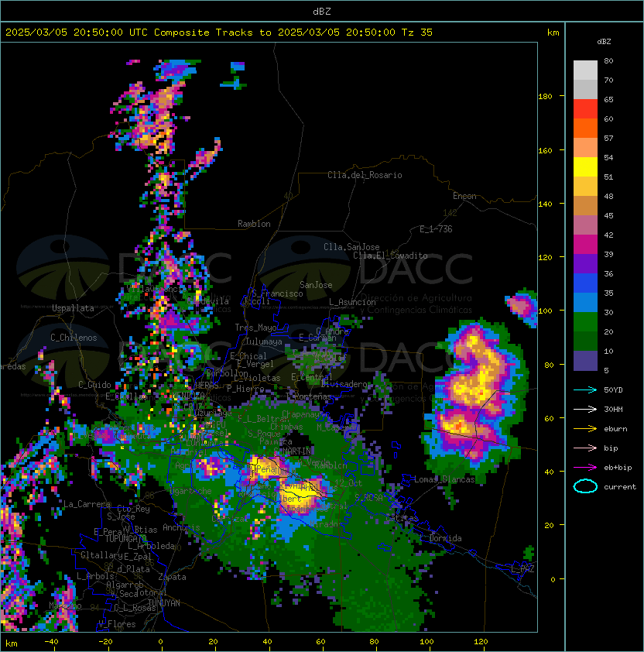The width and height of the screenshot is (644, 652).
Task: Click the Dormida location label
Action: tap(445, 538)
